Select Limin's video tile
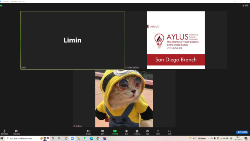 tap(72, 40)
